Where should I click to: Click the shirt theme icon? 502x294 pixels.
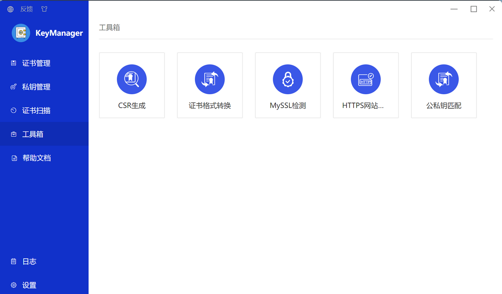[x=44, y=9]
